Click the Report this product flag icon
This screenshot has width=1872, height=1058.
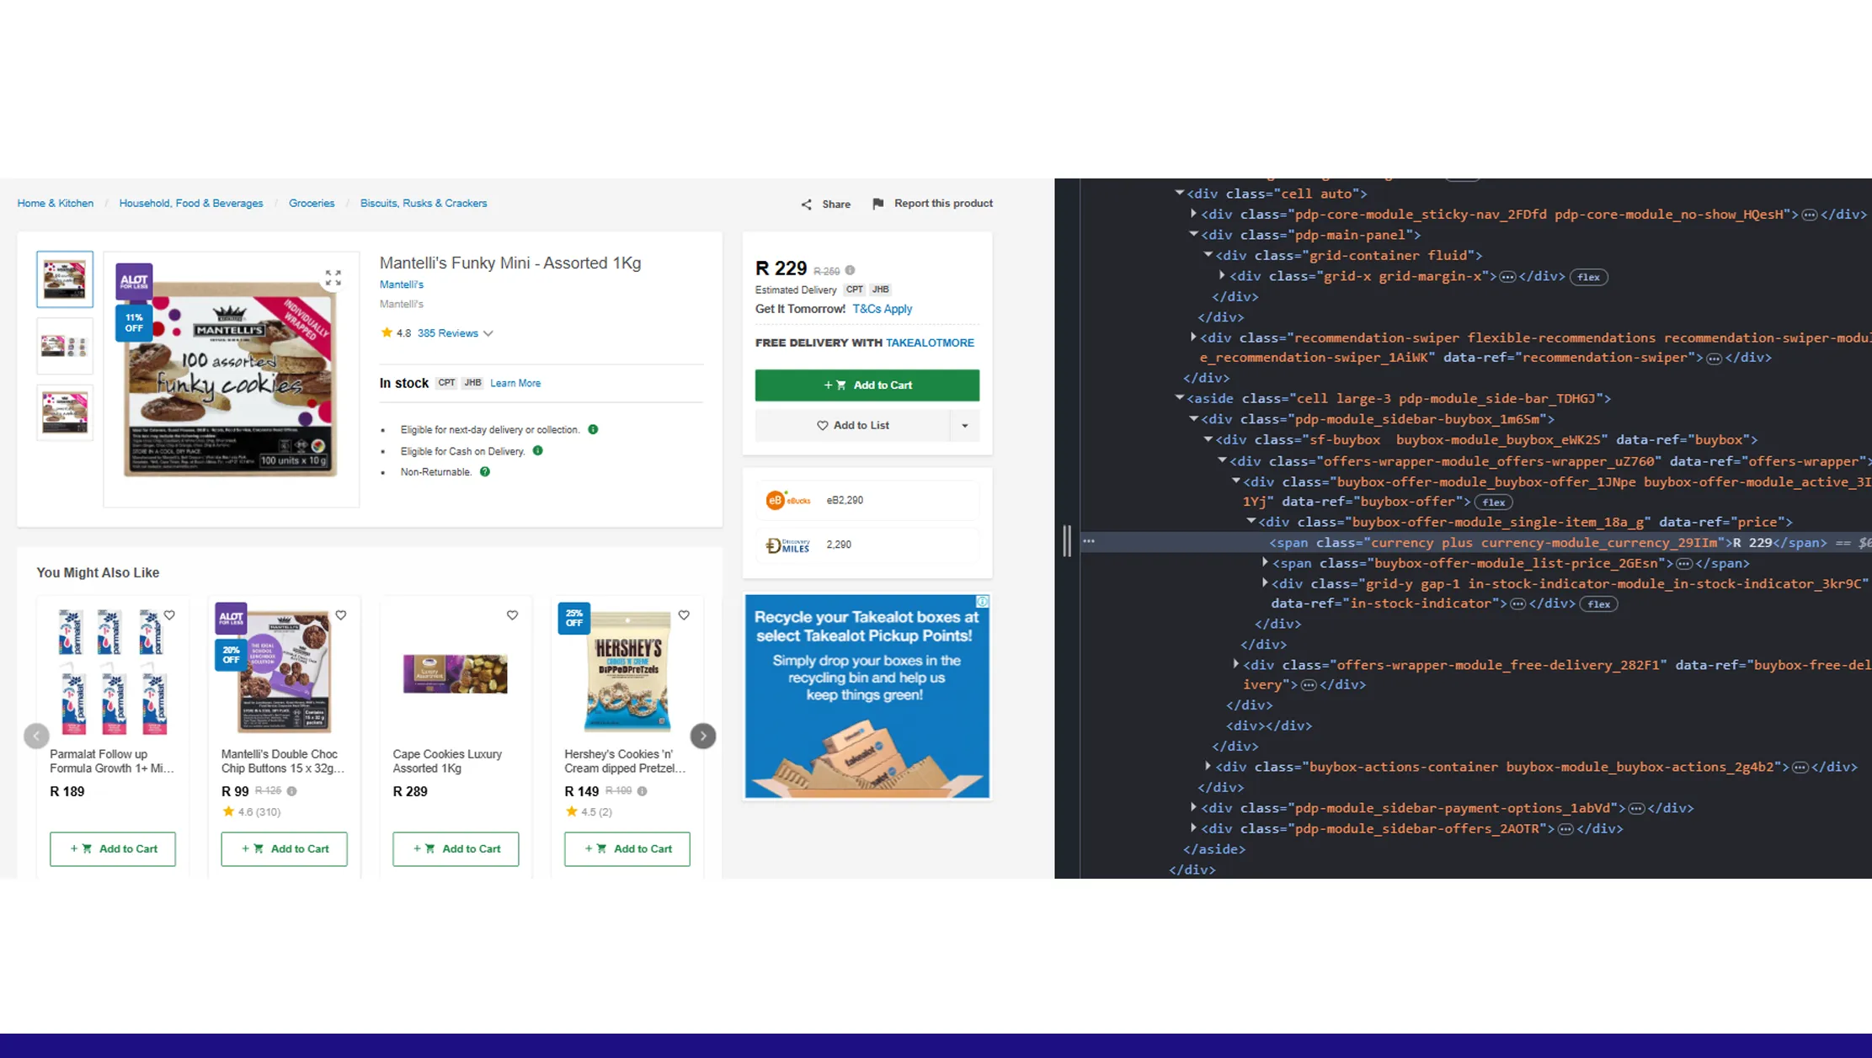tap(878, 204)
